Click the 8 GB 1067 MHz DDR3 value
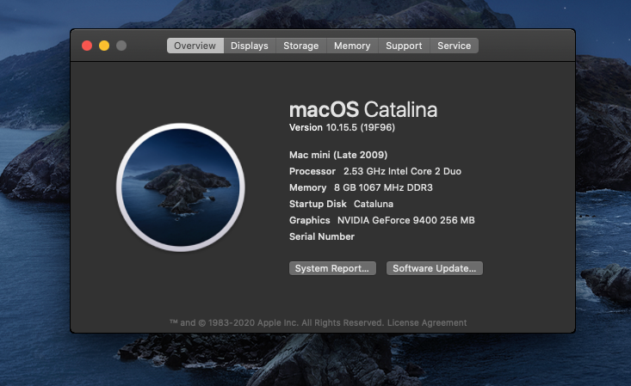This screenshot has width=631, height=386. [383, 187]
